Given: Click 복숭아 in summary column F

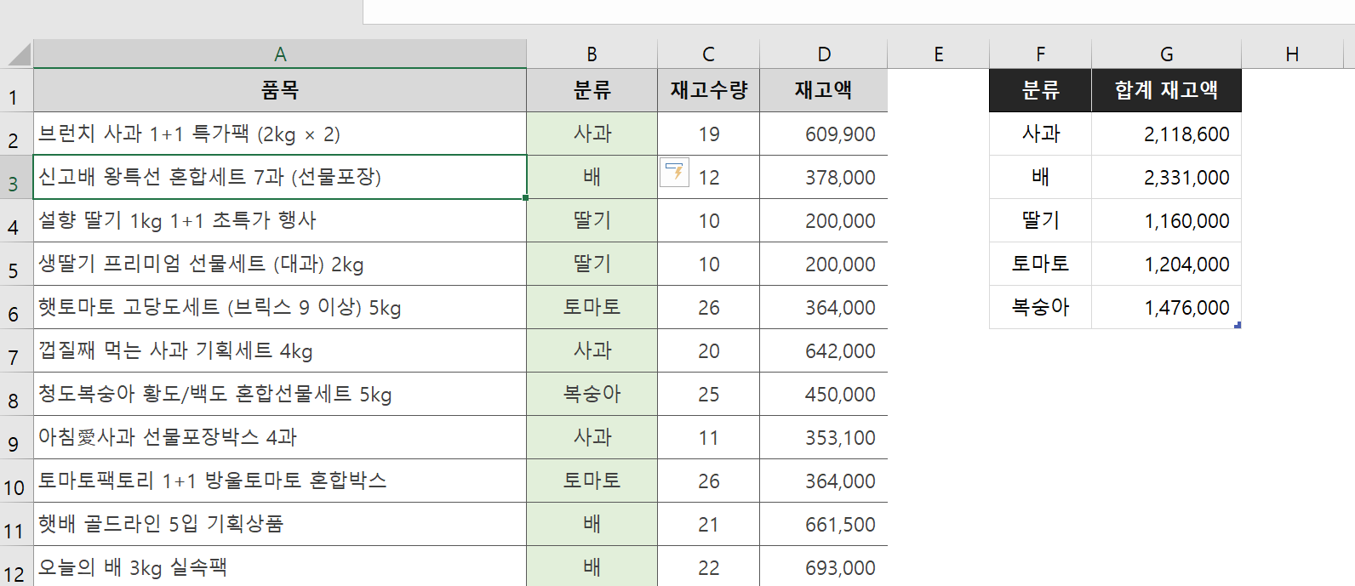Looking at the screenshot, I should [1040, 307].
